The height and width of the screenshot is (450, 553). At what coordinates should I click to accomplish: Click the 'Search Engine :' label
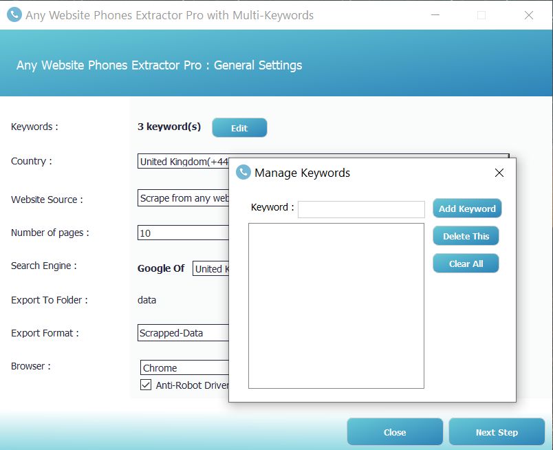coord(44,266)
